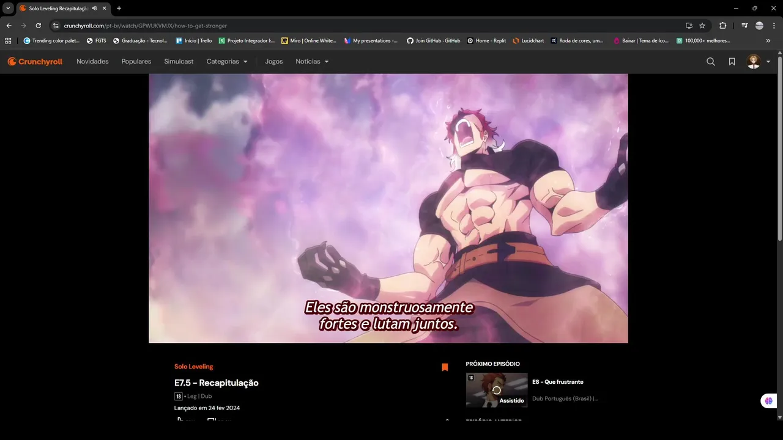Image resolution: width=783 pixels, height=440 pixels.
Task: Bookmark this page with the star icon
Action: [x=702, y=26]
